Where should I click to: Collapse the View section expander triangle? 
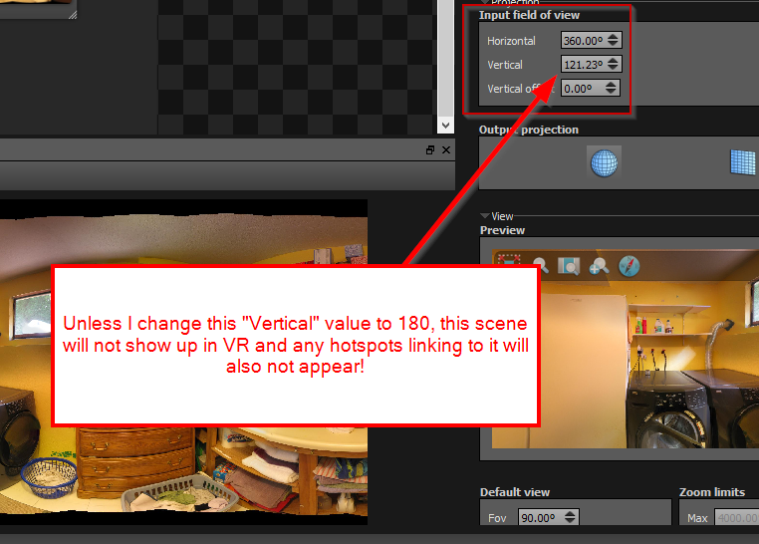coord(484,216)
